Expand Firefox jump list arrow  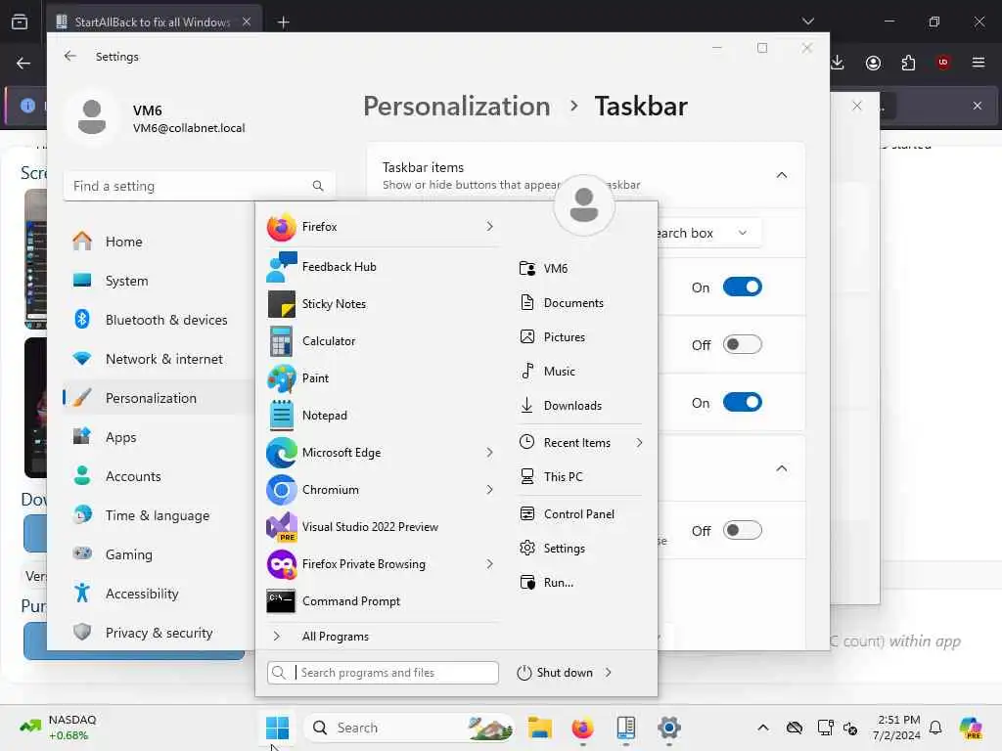coord(489,227)
